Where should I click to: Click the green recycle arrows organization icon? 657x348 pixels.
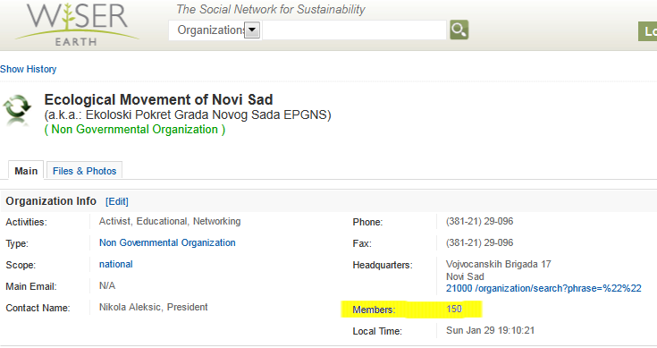[x=17, y=109]
